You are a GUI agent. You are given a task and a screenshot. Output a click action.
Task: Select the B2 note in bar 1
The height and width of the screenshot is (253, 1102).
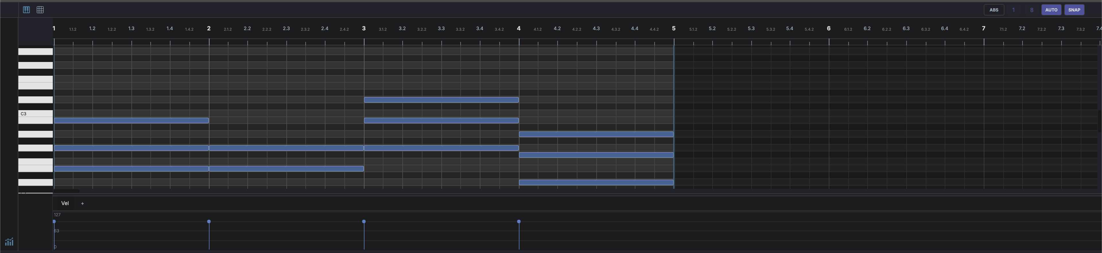click(131, 120)
